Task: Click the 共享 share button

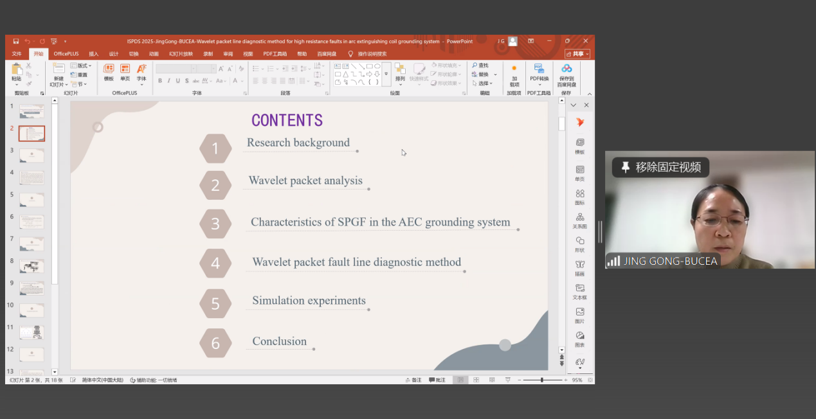Action: coord(577,54)
